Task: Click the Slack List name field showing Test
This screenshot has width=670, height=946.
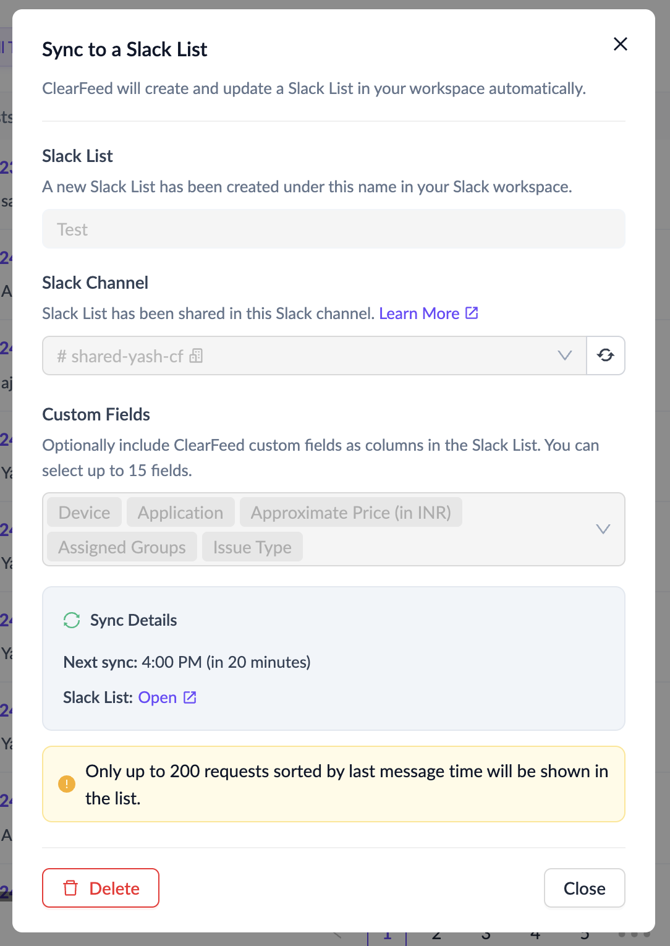Action: pyautogui.click(x=333, y=229)
